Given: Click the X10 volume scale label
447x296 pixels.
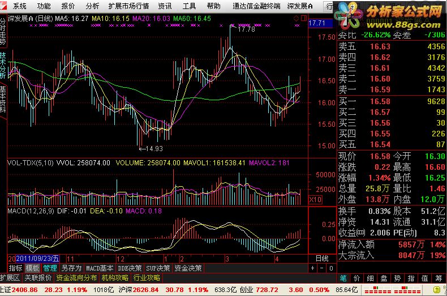Looking at the screenshot, I should pyautogui.click(x=315, y=199).
